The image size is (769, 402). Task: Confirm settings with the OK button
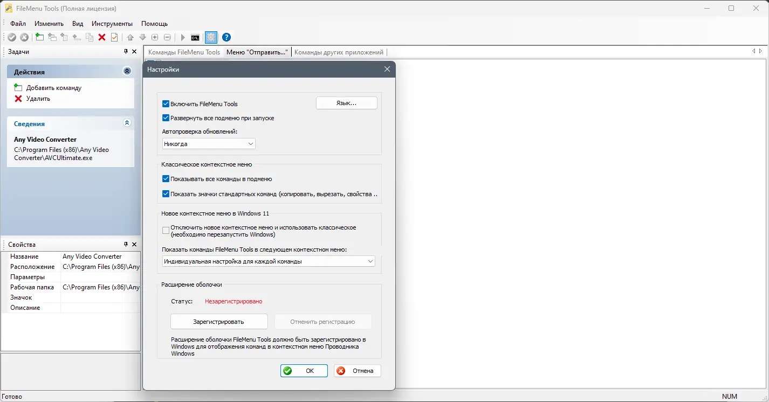304,371
